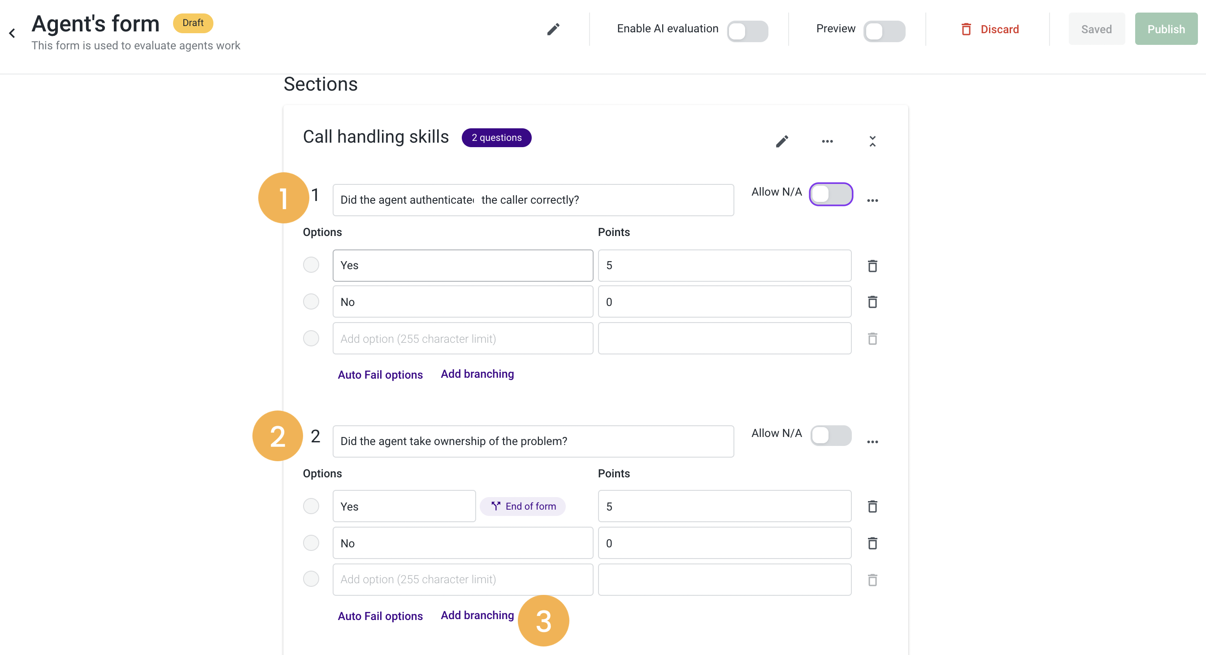Image resolution: width=1206 pixels, height=655 pixels.
Task: Click the 2 questions badge
Action: [496, 137]
